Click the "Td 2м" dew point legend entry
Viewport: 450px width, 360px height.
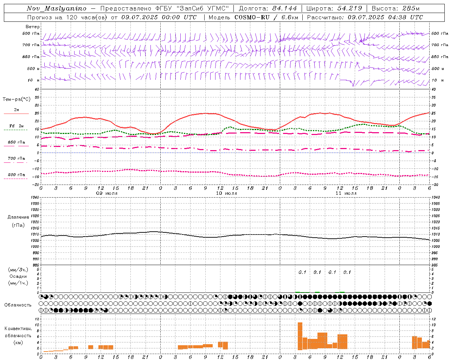click(x=16, y=126)
